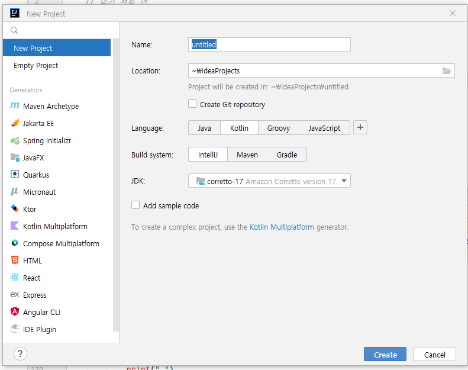Click the Jakarta EE generator icon
Screen dimensions: 468x370
pyautogui.click(x=15, y=123)
